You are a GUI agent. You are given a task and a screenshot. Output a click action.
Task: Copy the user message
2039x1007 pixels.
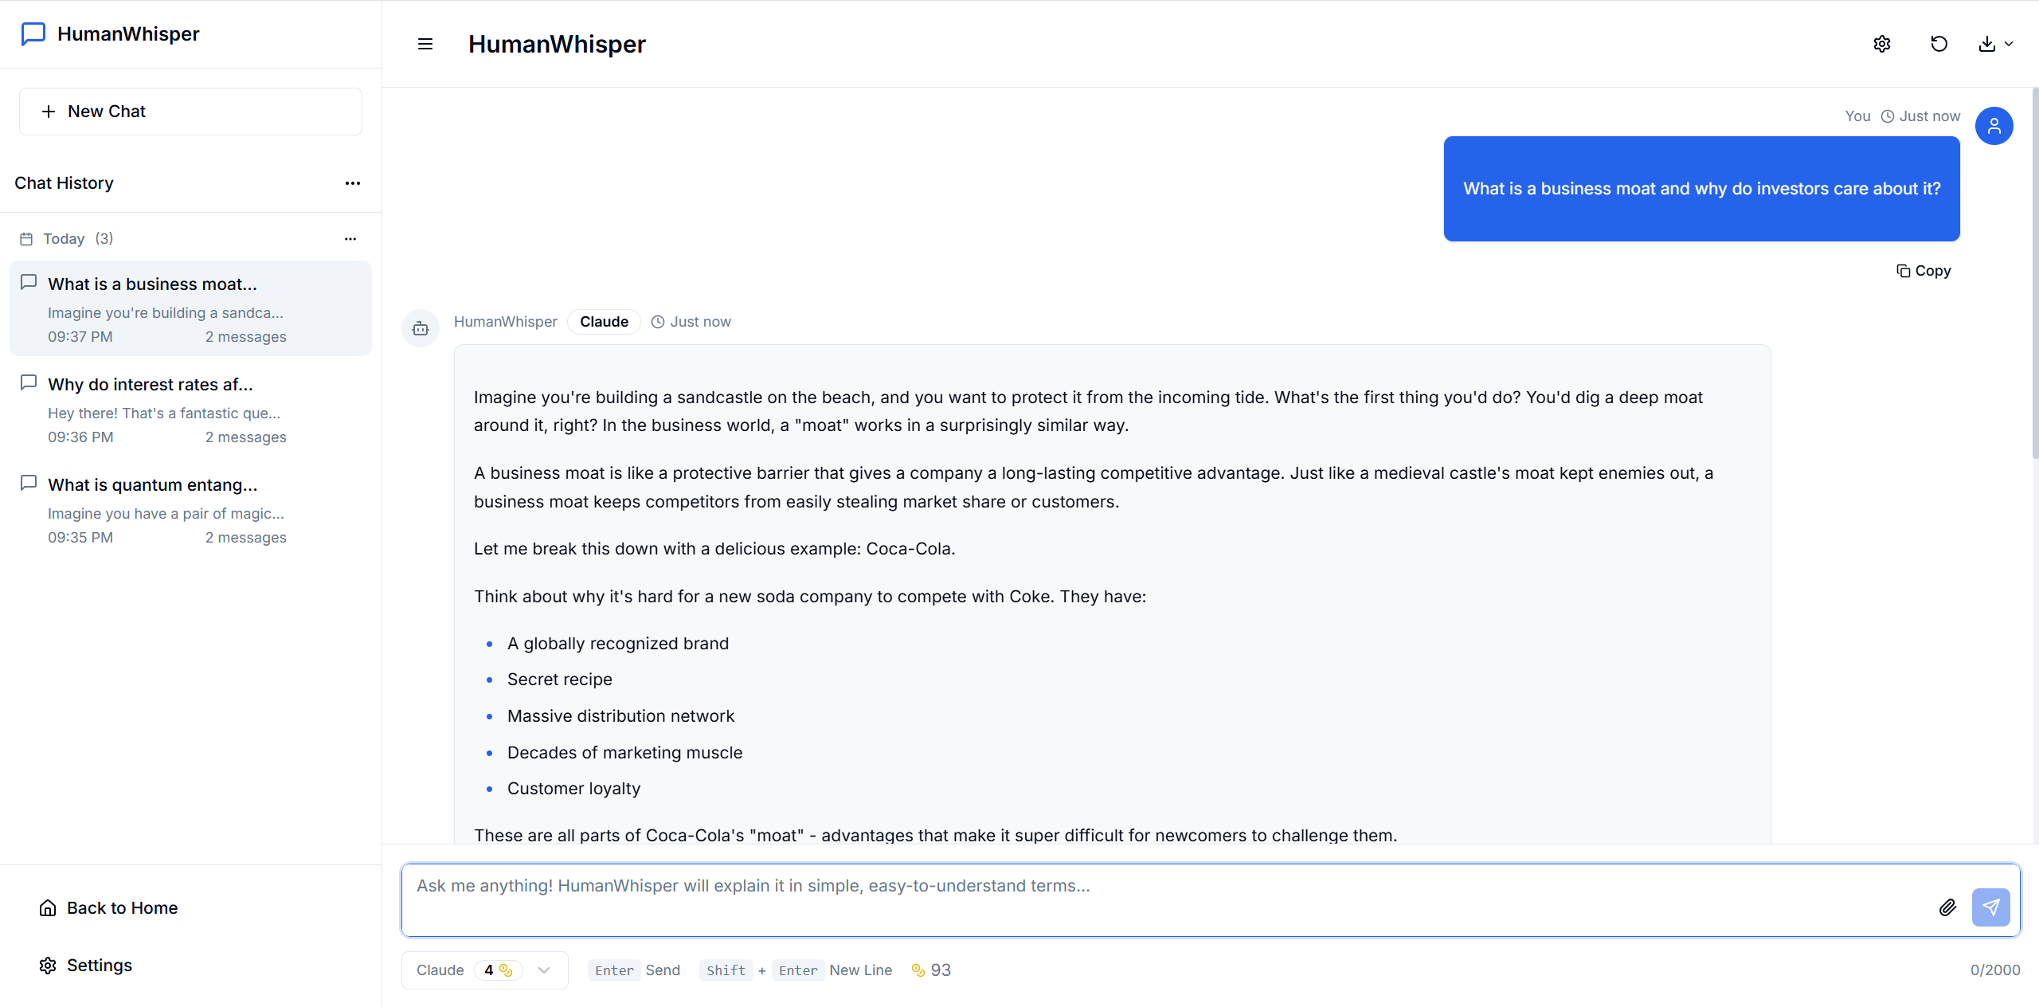[1924, 271]
